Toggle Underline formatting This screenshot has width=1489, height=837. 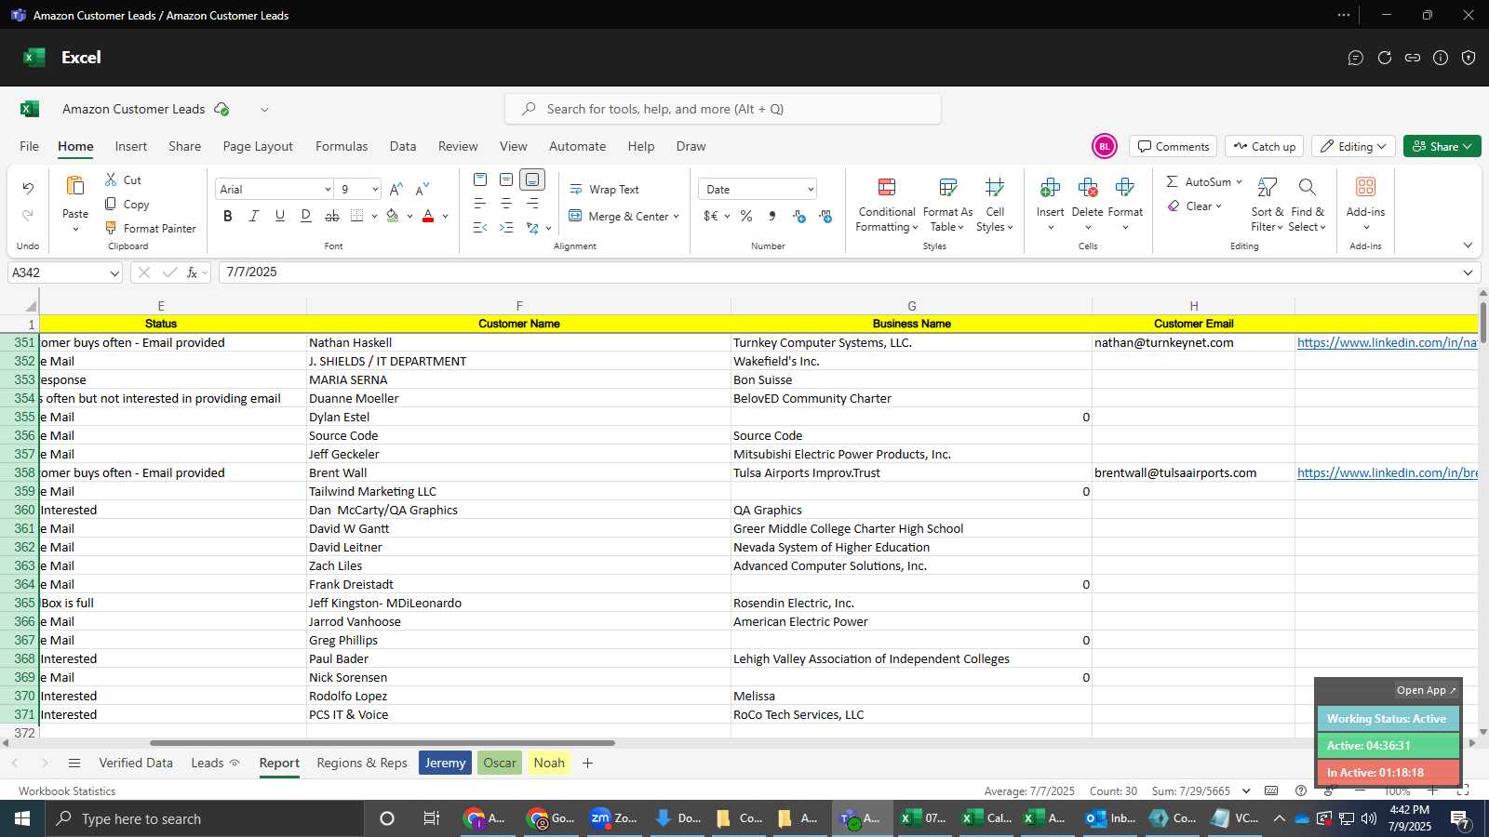pyautogui.click(x=279, y=216)
